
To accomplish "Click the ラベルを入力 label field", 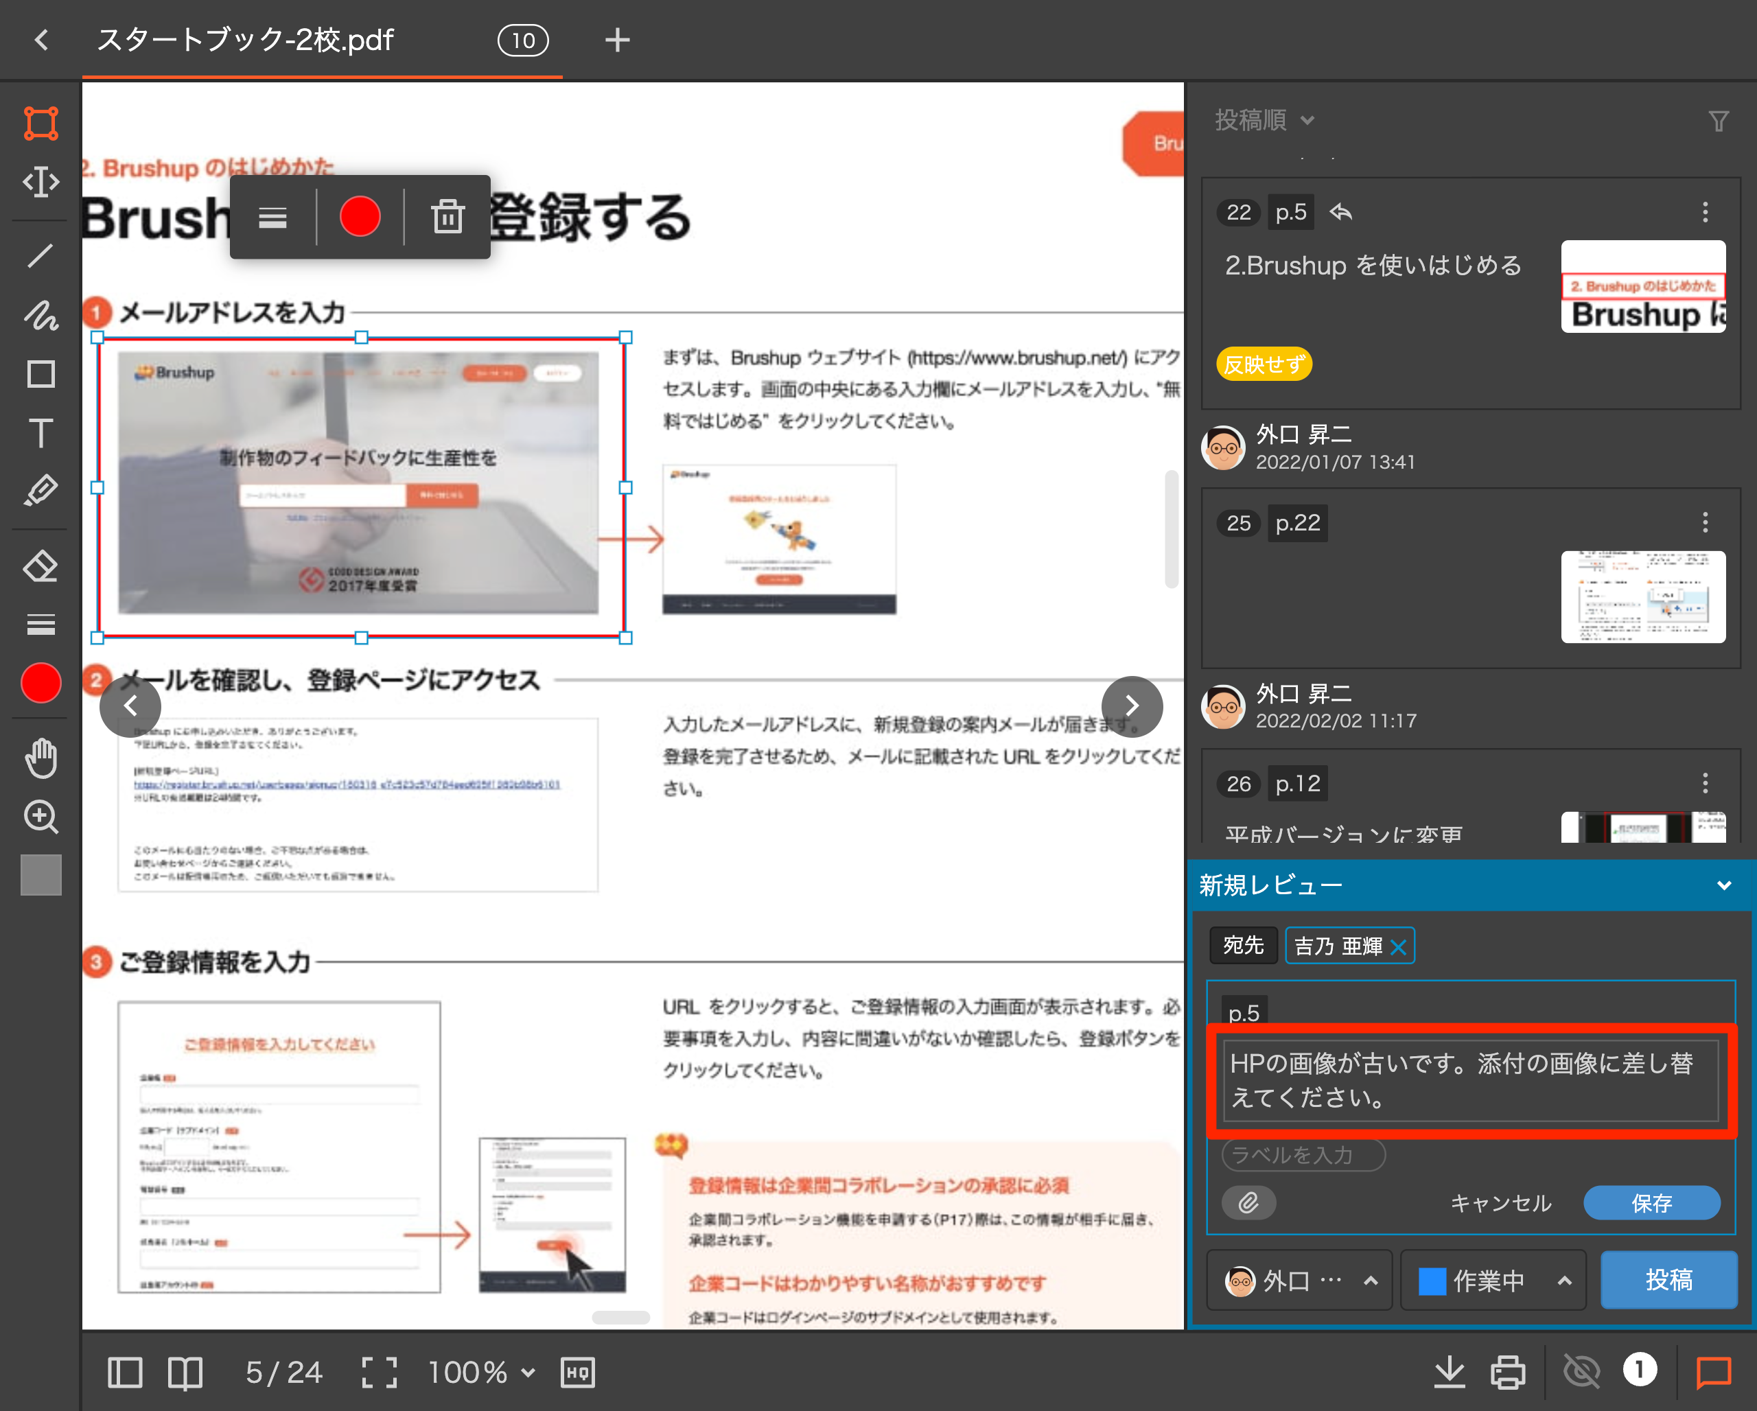I will [x=1303, y=1154].
